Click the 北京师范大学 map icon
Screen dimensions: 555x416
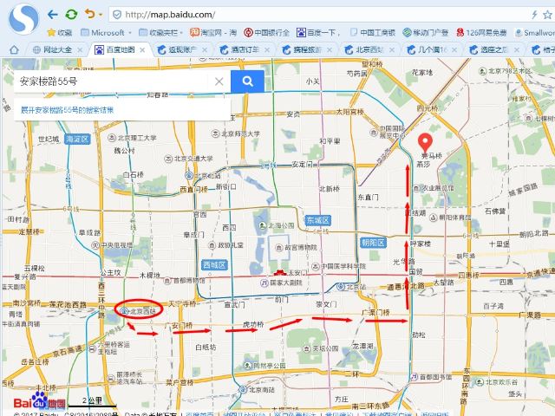point(215,133)
